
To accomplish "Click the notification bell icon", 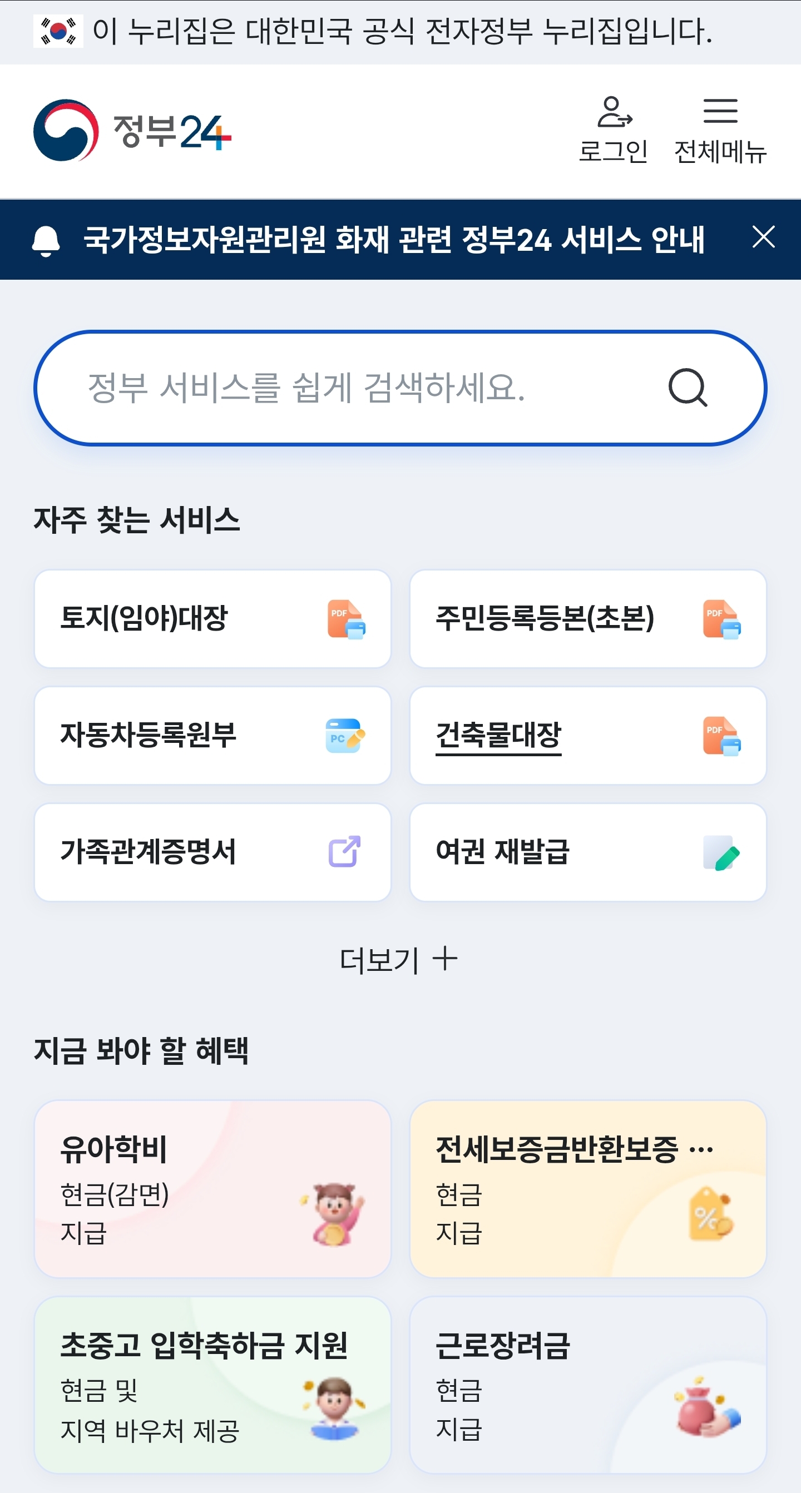I will point(46,240).
